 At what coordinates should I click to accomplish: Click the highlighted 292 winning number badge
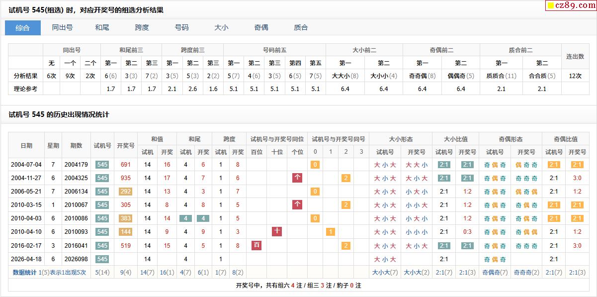click(x=125, y=192)
